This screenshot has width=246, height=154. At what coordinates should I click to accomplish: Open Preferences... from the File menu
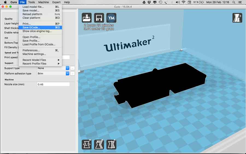click(x=40, y=50)
